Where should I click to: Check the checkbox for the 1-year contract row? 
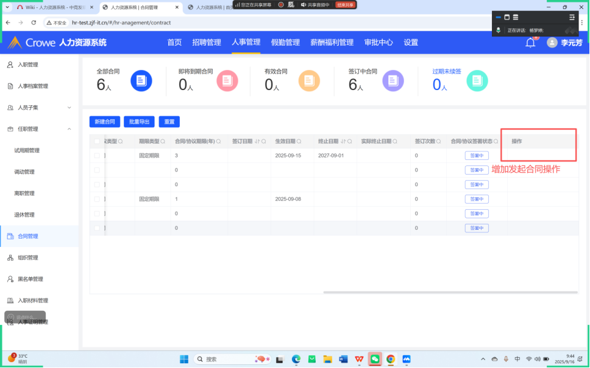tap(97, 199)
